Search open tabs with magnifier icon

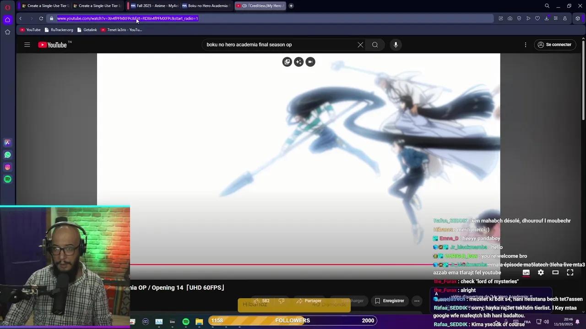[547, 6]
